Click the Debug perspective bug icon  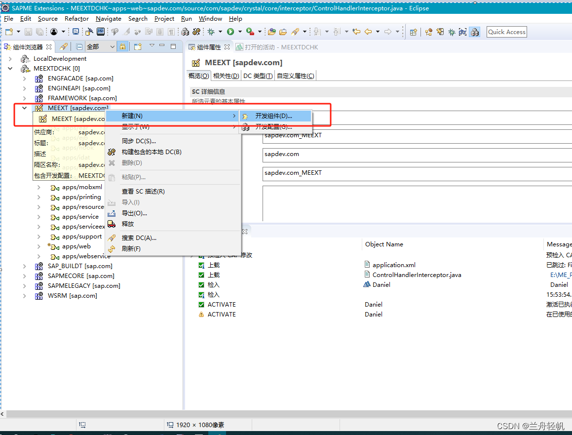pyautogui.click(x=452, y=32)
